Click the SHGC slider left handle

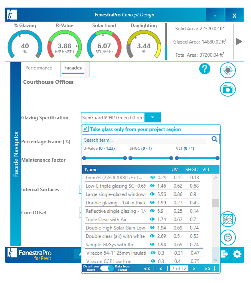pyautogui.click(x=130, y=158)
